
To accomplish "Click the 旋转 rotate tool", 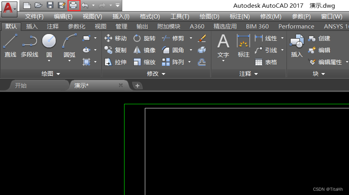I will point(144,38).
